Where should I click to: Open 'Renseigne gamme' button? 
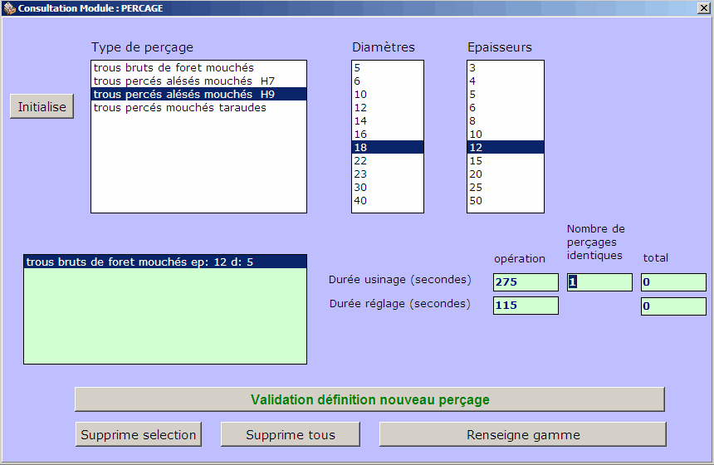pyautogui.click(x=522, y=434)
